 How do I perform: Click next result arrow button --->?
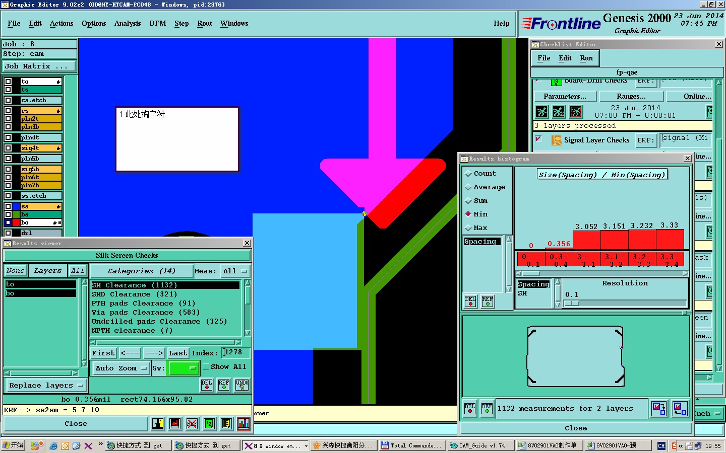pos(154,353)
